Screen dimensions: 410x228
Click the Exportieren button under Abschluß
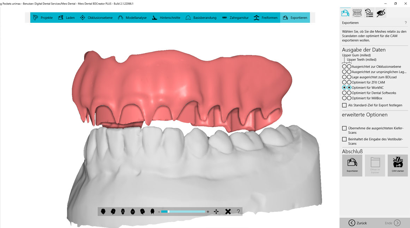352,166
